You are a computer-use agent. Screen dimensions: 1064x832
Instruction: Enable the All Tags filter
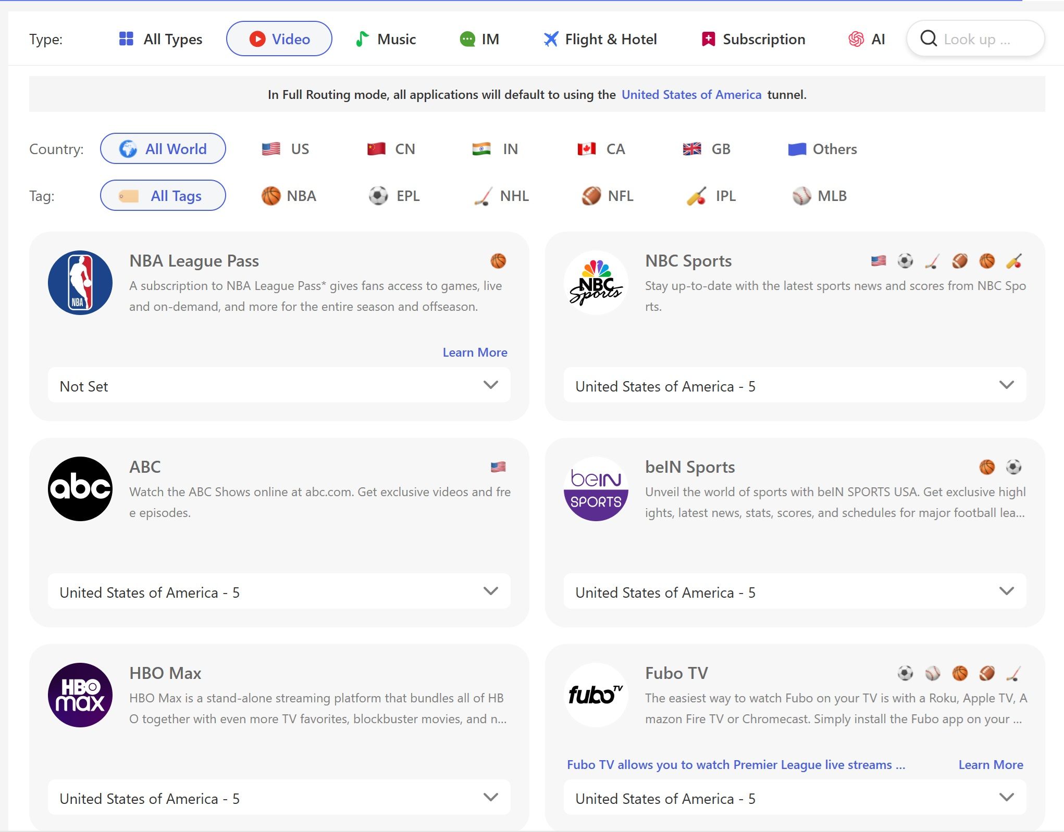[x=163, y=195]
